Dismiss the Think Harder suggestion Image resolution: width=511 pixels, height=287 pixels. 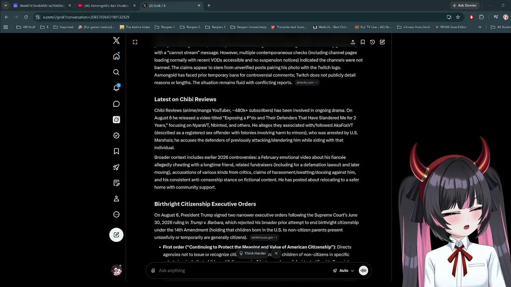[276, 254]
